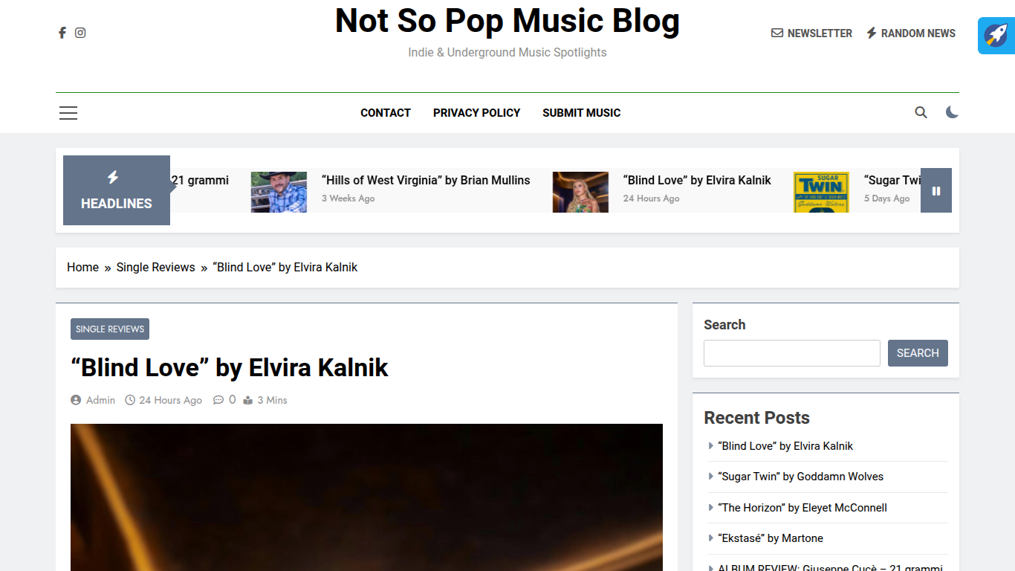Open the Facebook social icon
The height and width of the screenshot is (571, 1015).
[62, 33]
